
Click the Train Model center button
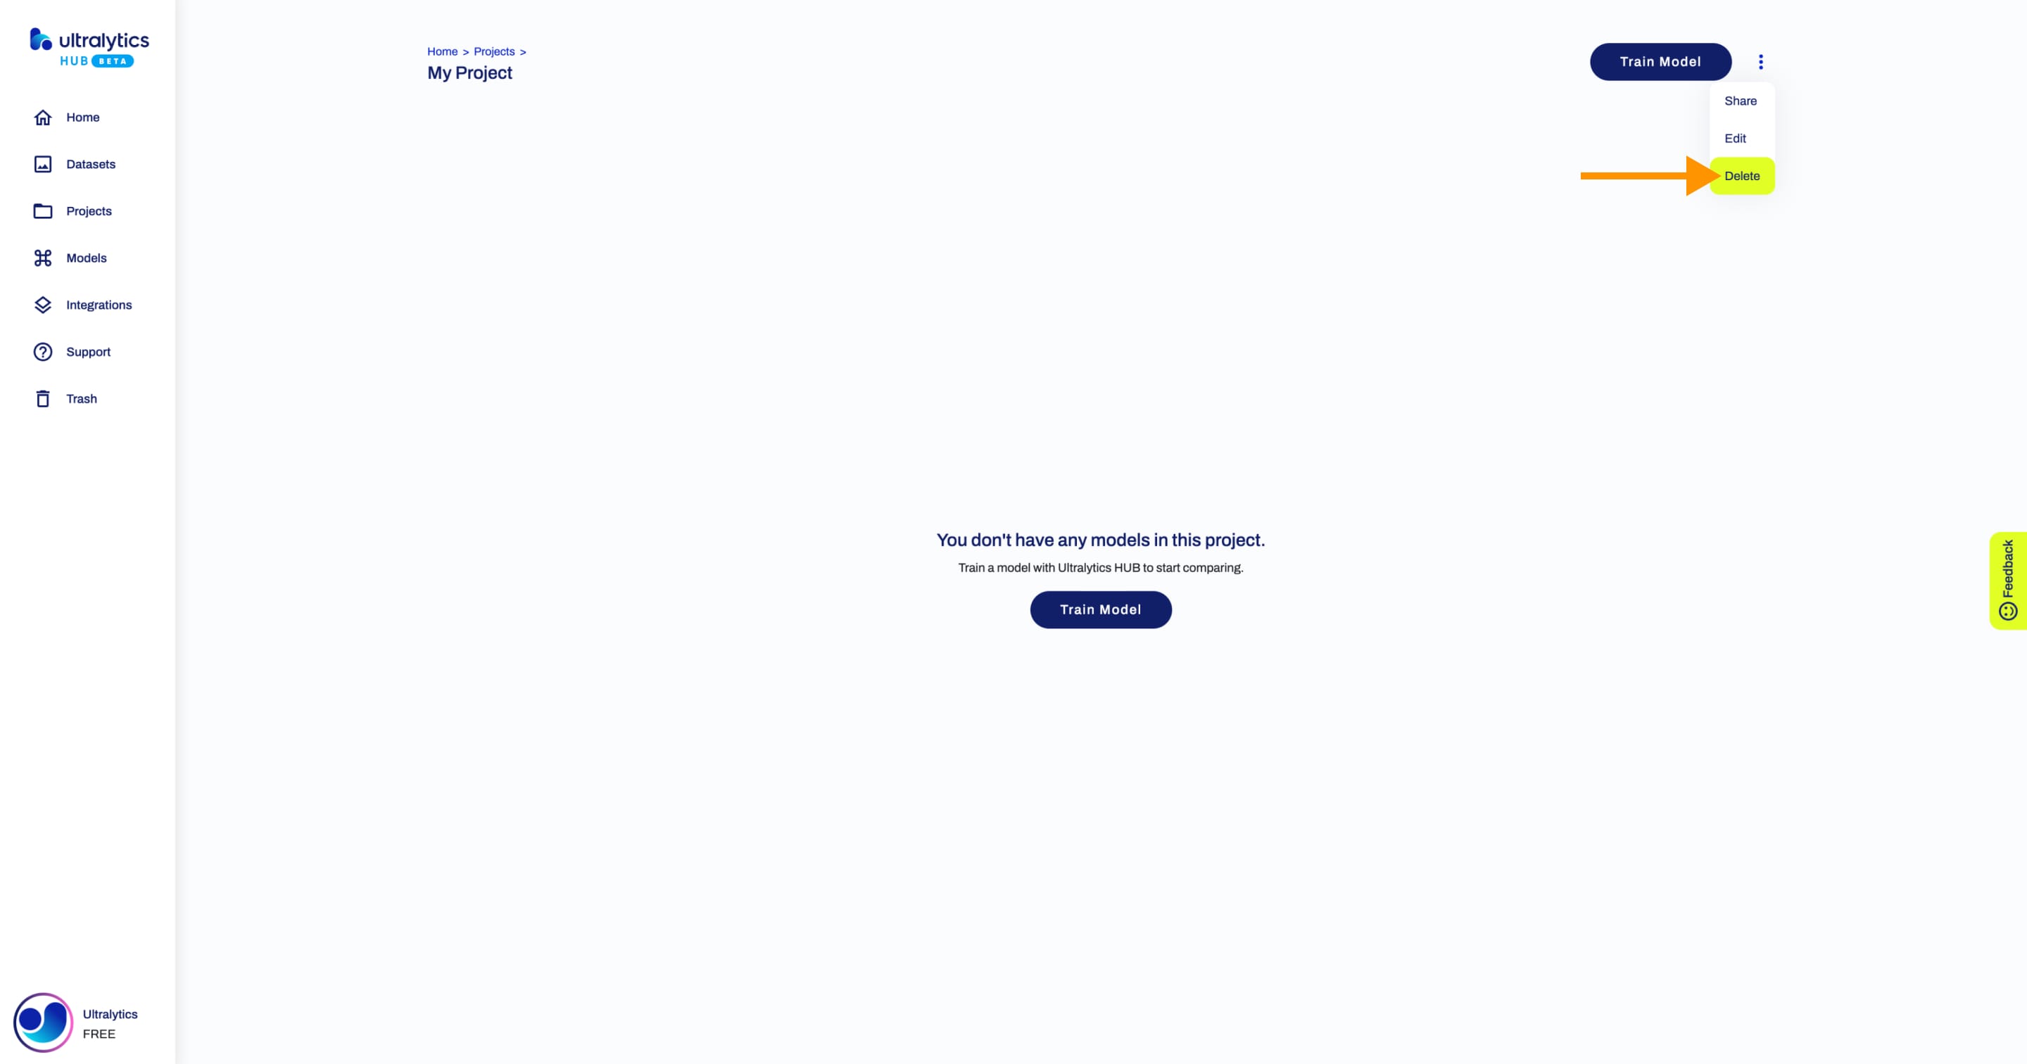[1101, 609]
